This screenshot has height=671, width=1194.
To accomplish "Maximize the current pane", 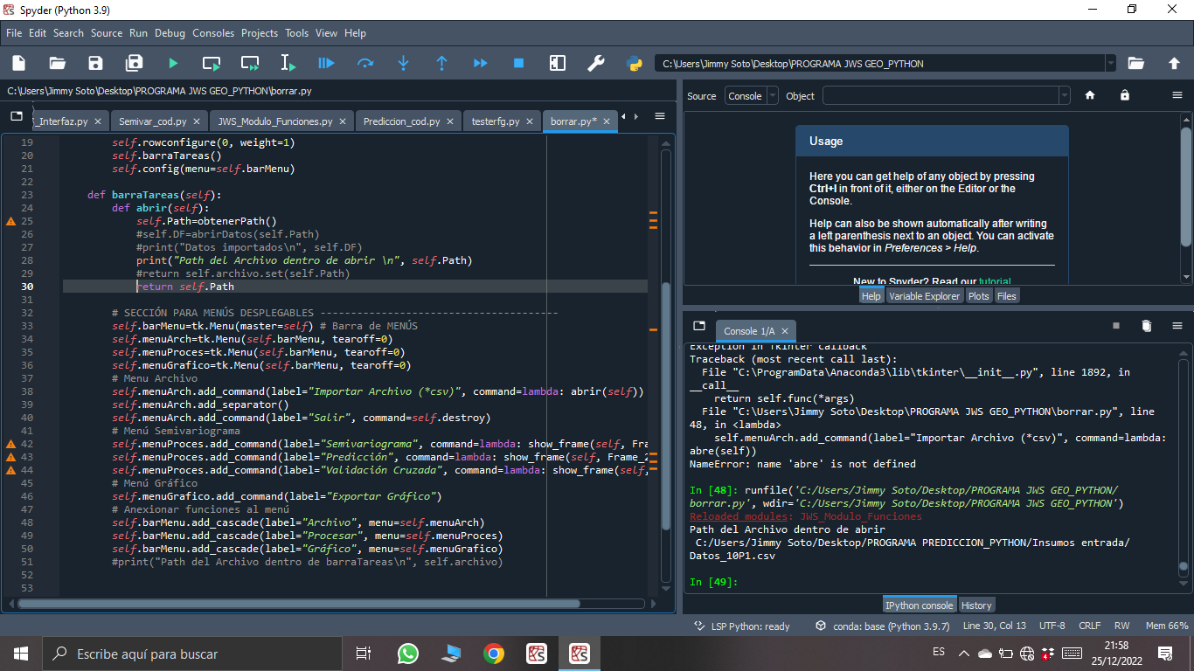I will point(557,63).
